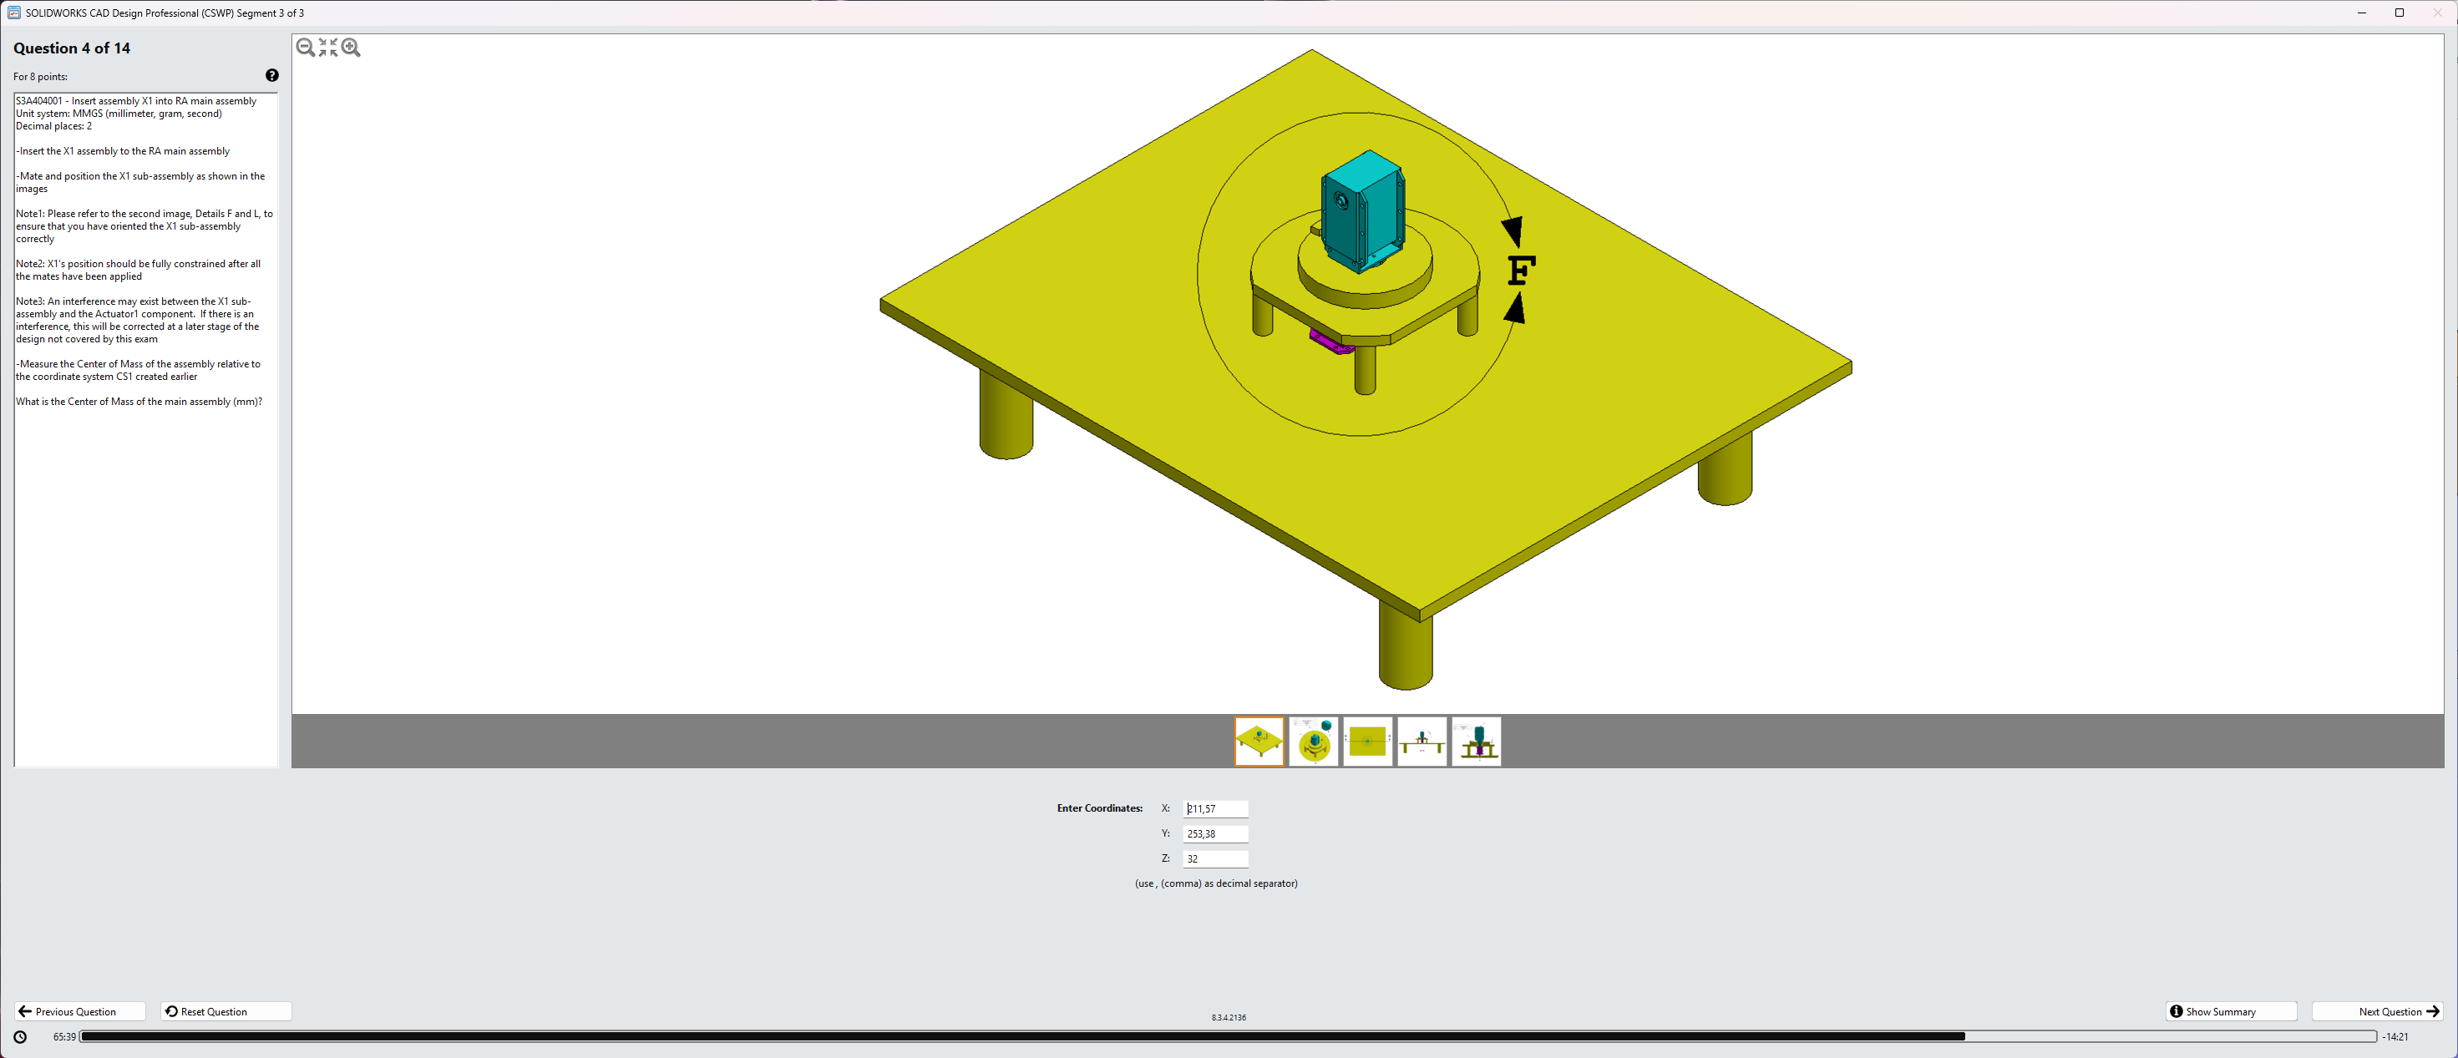Click the X coordinate input field
Viewport: 2458px width, 1058px height.
pos(1214,809)
